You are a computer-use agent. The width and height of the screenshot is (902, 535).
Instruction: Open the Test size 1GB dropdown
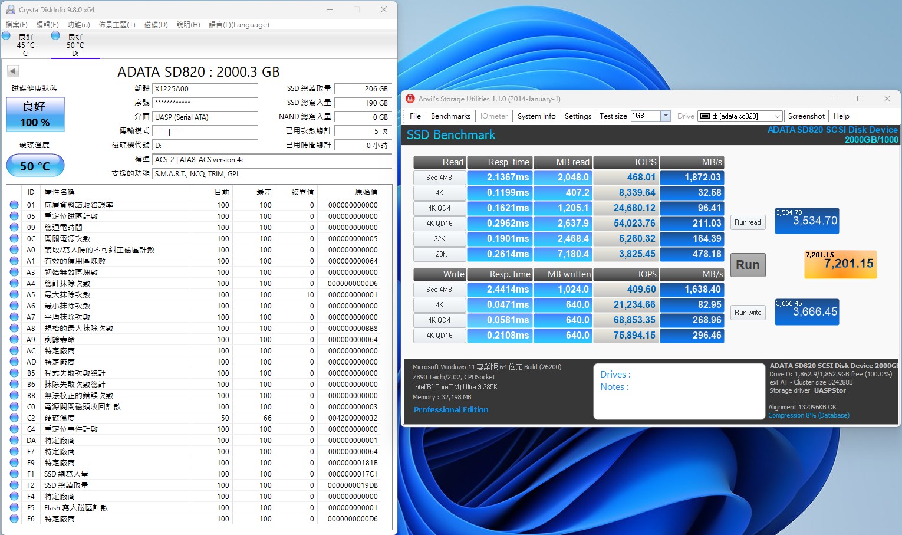(666, 116)
